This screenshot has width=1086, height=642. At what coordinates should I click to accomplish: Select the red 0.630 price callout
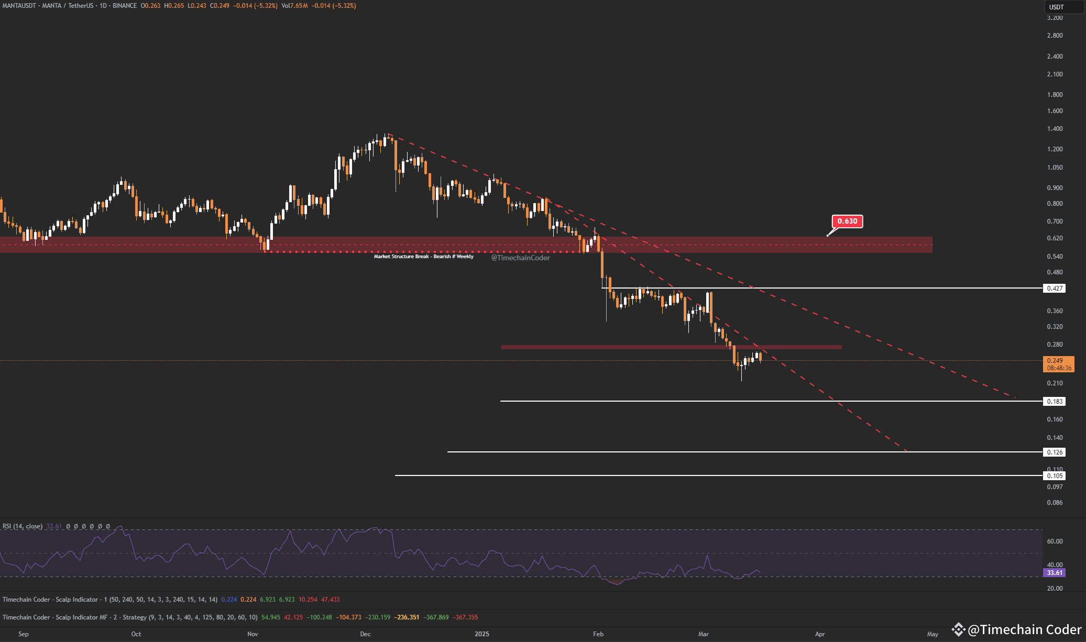pyautogui.click(x=847, y=221)
